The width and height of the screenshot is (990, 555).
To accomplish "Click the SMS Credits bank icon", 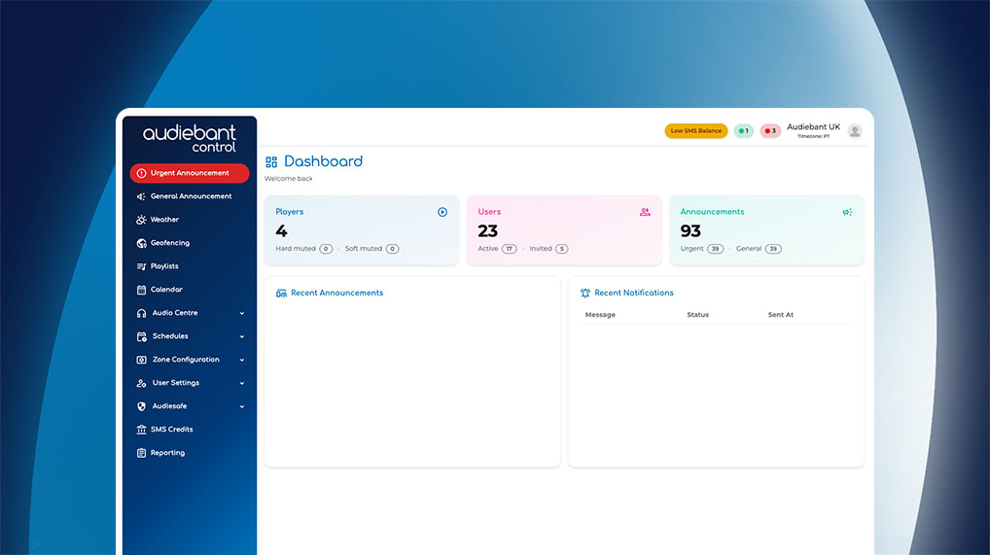I will click(141, 430).
